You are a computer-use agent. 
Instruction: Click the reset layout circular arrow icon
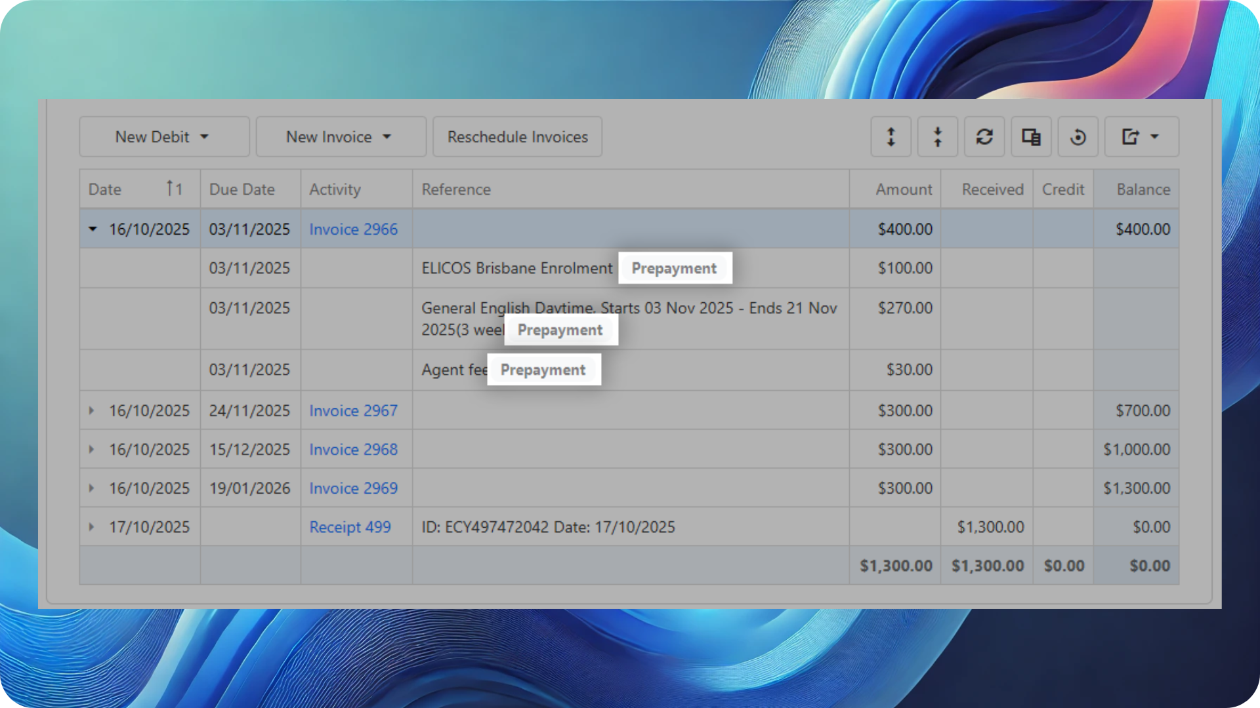click(1078, 137)
